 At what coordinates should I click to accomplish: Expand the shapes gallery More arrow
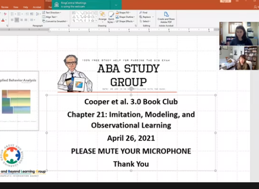(x=96, y=21)
